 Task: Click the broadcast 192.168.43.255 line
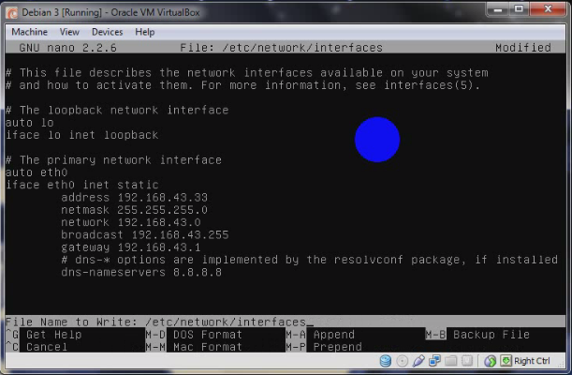pos(144,234)
